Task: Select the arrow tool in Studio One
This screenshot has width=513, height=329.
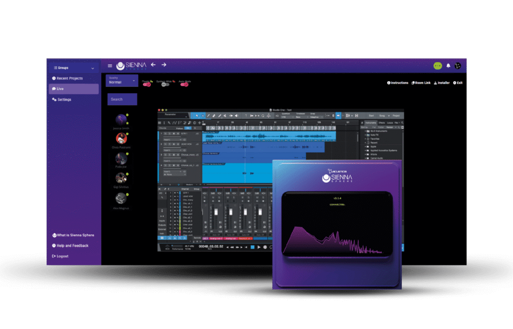Action: [x=196, y=116]
